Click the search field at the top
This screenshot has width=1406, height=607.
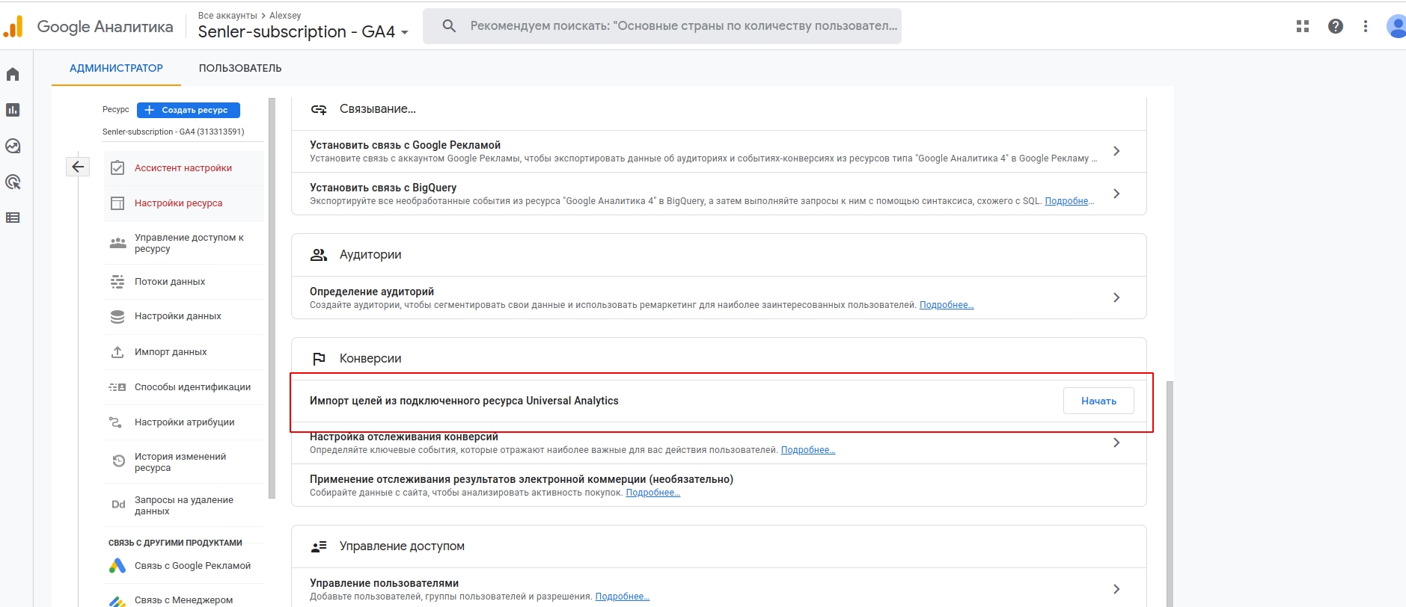pos(673,26)
